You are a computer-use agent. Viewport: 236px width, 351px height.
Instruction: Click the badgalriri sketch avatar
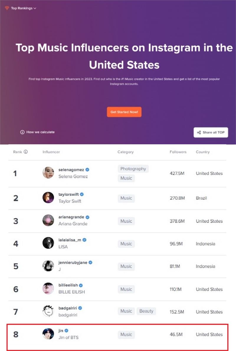[x=48, y=311]
